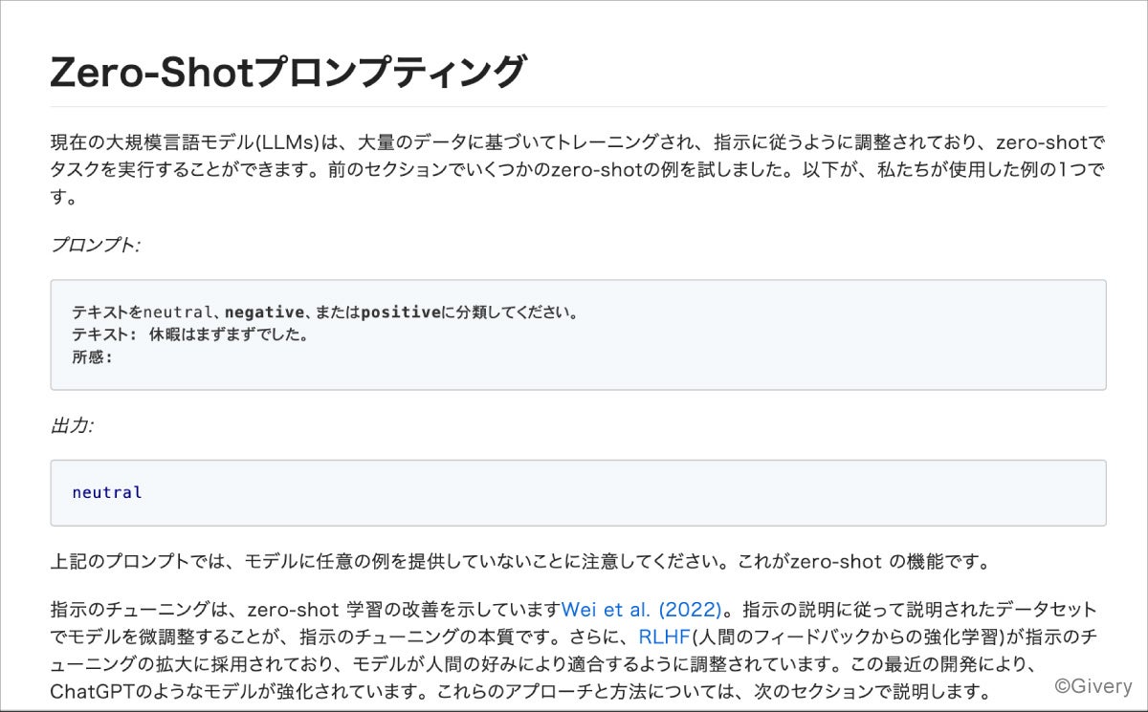Click the bold negative word in prompt

click(264, 313)
